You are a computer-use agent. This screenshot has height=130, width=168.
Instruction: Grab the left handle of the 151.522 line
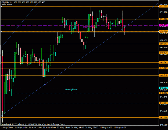[x=1, y=6]
